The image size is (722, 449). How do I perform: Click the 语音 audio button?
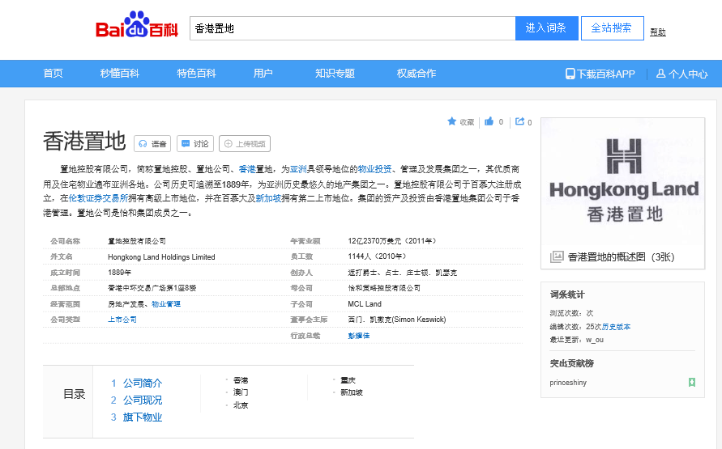pos(152,144)
